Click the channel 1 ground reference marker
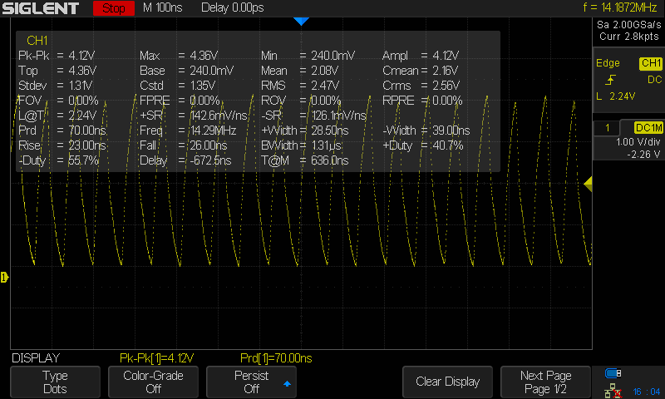 (3, 277)
